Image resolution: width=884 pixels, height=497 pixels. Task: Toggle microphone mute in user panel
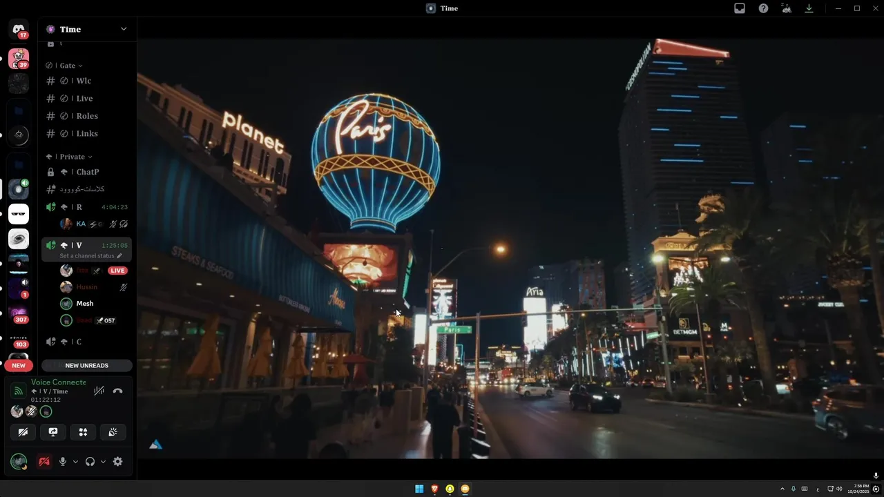click(x=63, y=462)
